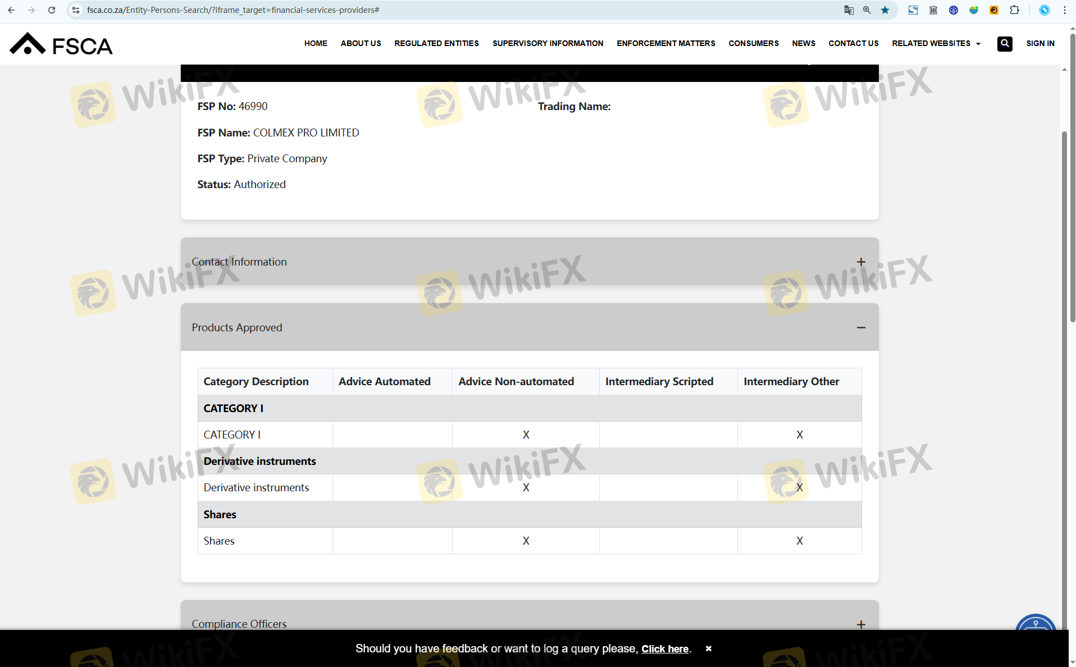Screen dimensions: 1076x667
Task: Open the Chrome three-dot menu
Action: click(x=1065, y=10)
